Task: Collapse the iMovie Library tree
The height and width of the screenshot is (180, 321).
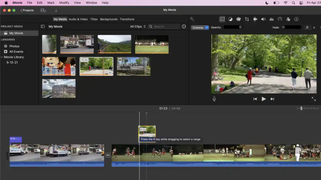Action: (2, 57)
